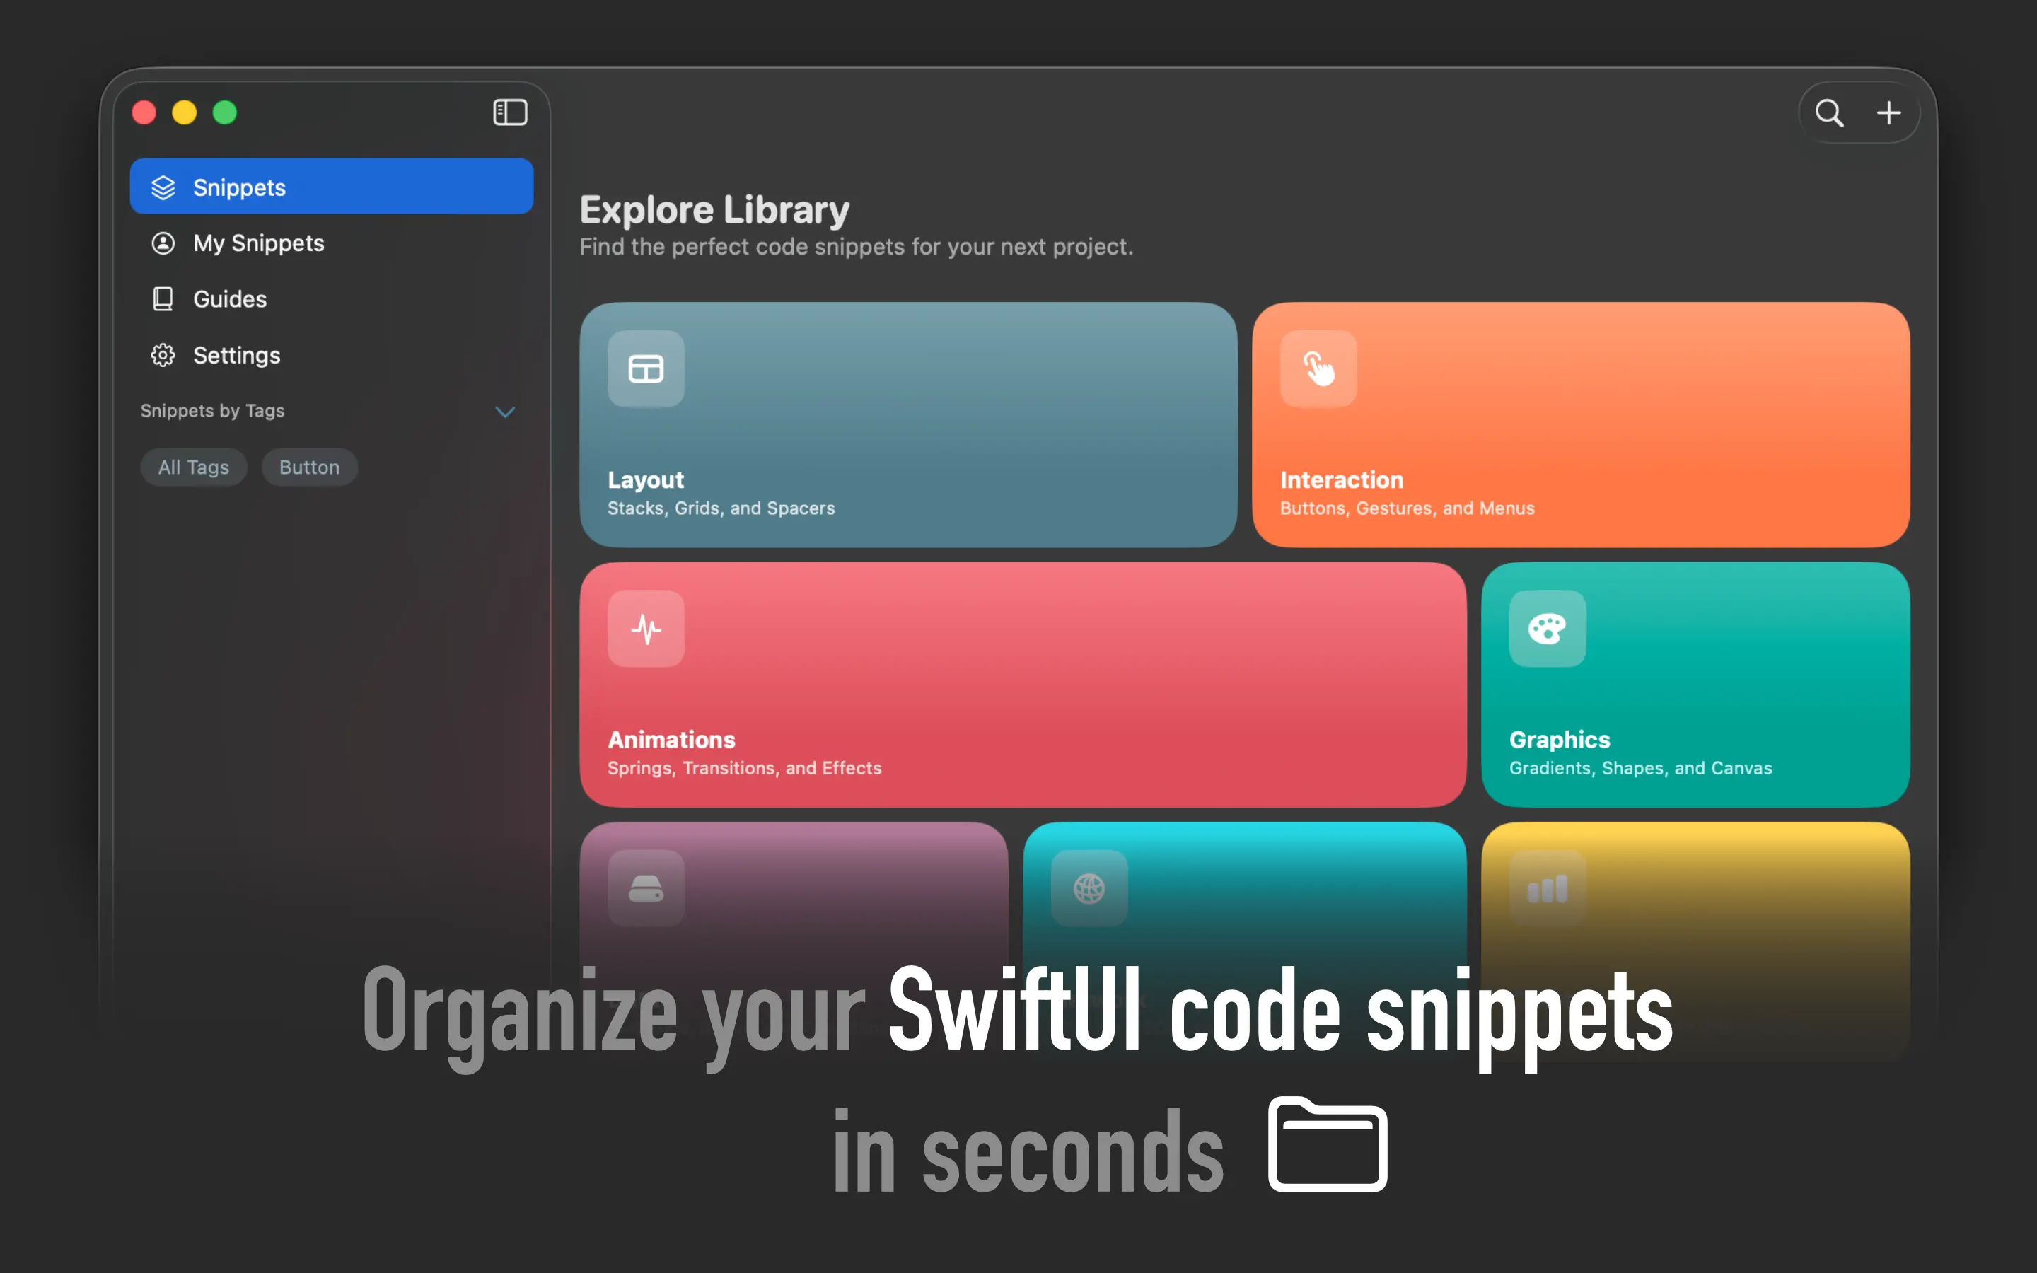Click the waveform icon on Animations card

[x=645, y=628]
